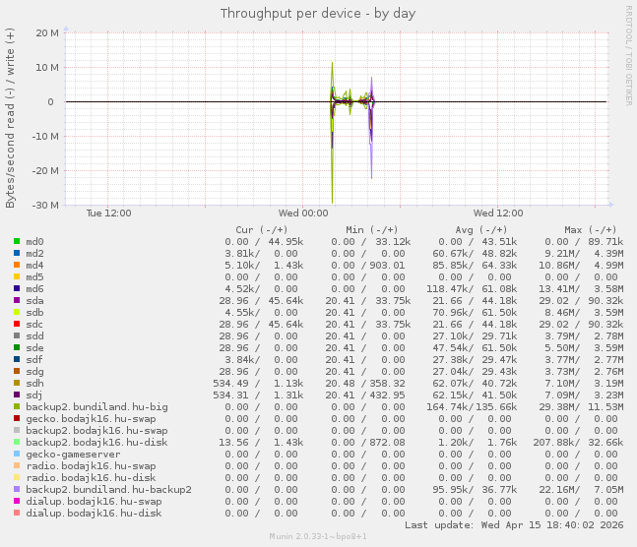Click the Max (-/+) column header
The image size is (637, 547).
(591, 230)
